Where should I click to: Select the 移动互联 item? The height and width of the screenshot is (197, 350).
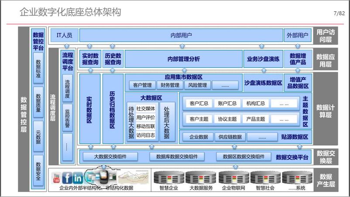coord(145,126)
